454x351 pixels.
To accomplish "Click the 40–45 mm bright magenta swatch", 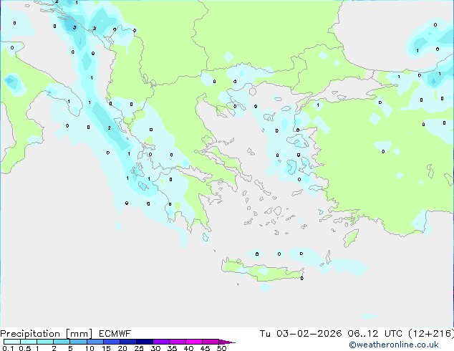I will [194, 342].
